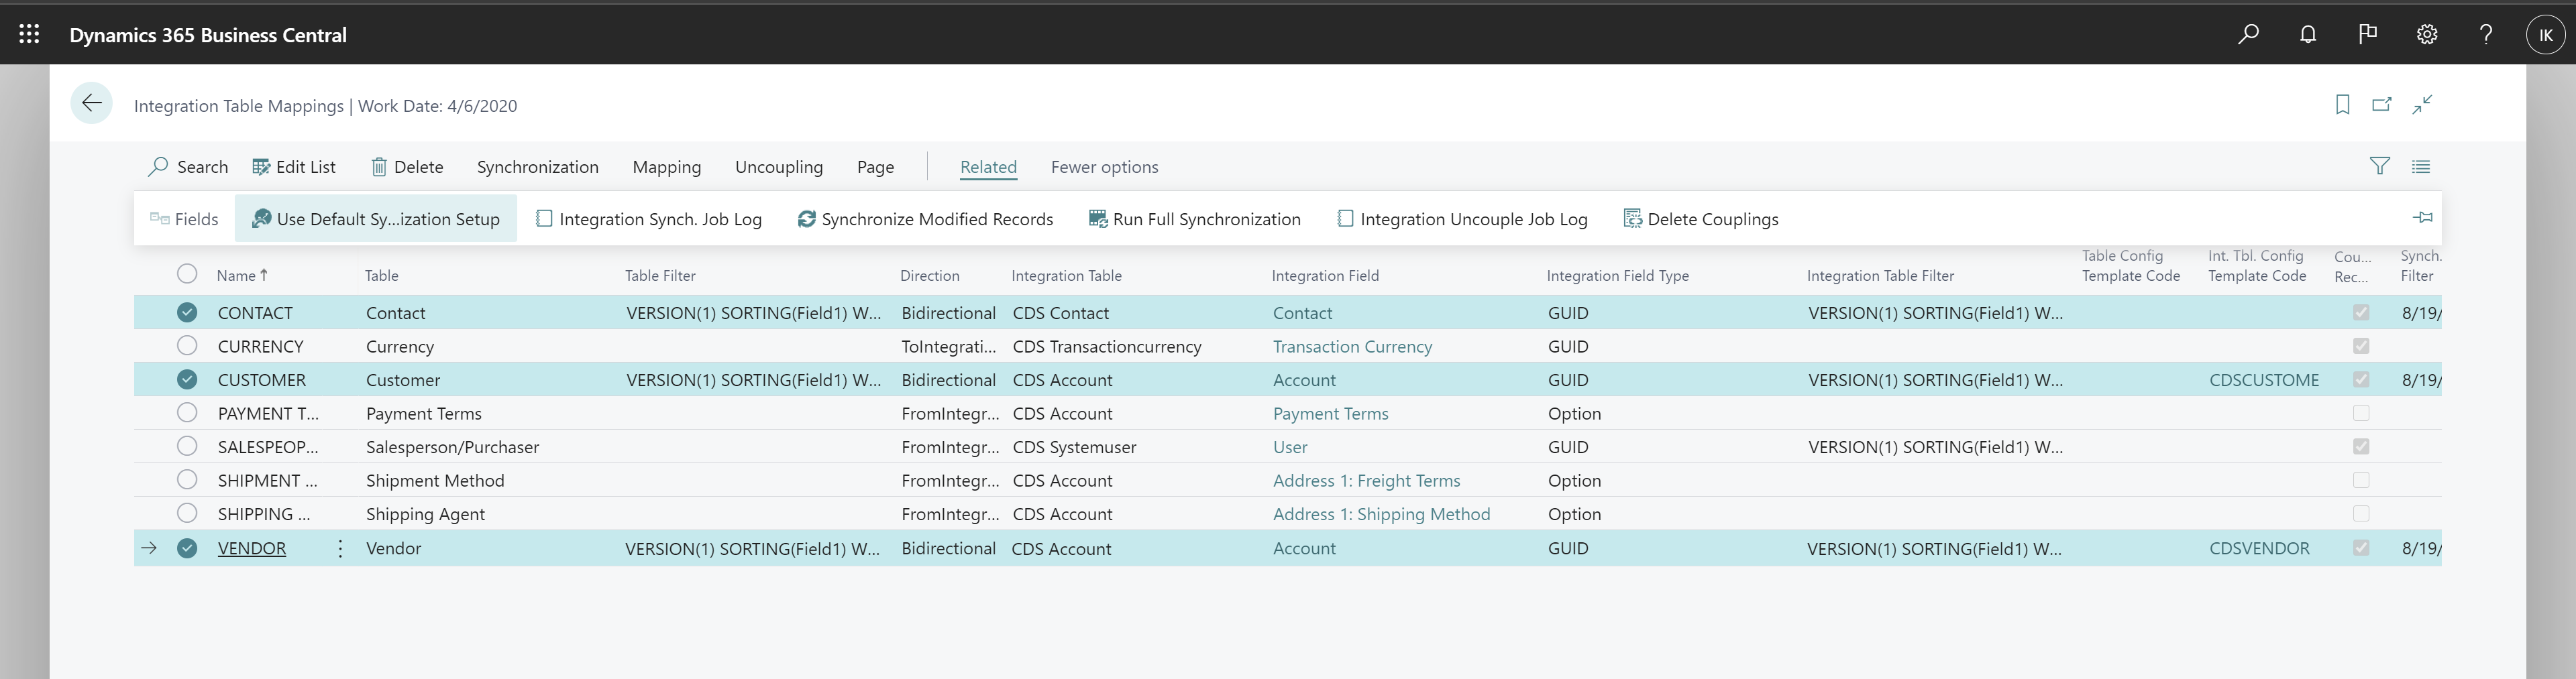Open the Fields panel
The height and width of the screenshot is (679, 2576).
coord(183,219)
